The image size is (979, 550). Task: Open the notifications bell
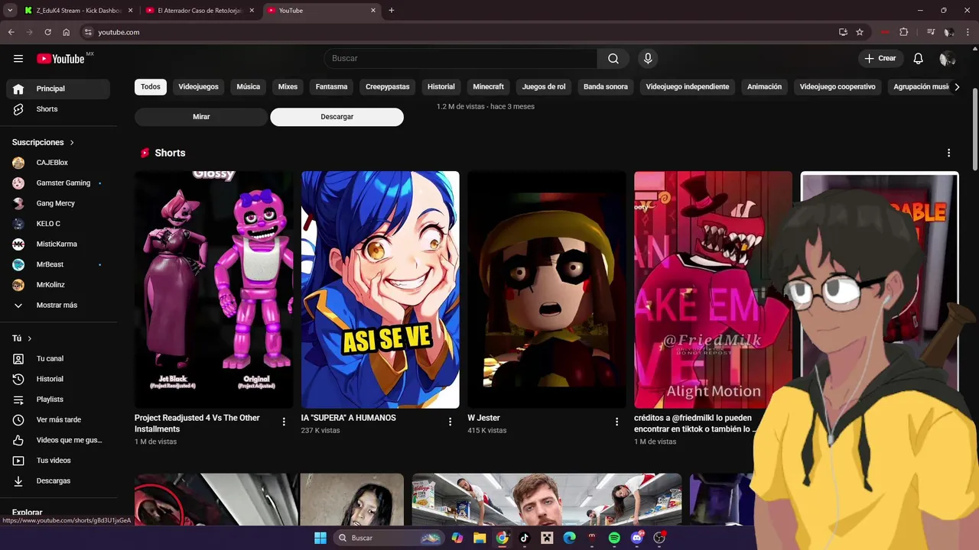coord(918,59)
